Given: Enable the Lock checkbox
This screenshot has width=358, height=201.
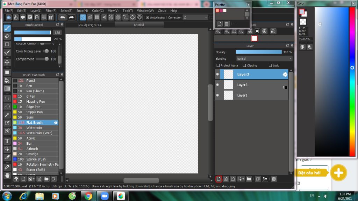Looking at the screenshot, I should point(270,66).
